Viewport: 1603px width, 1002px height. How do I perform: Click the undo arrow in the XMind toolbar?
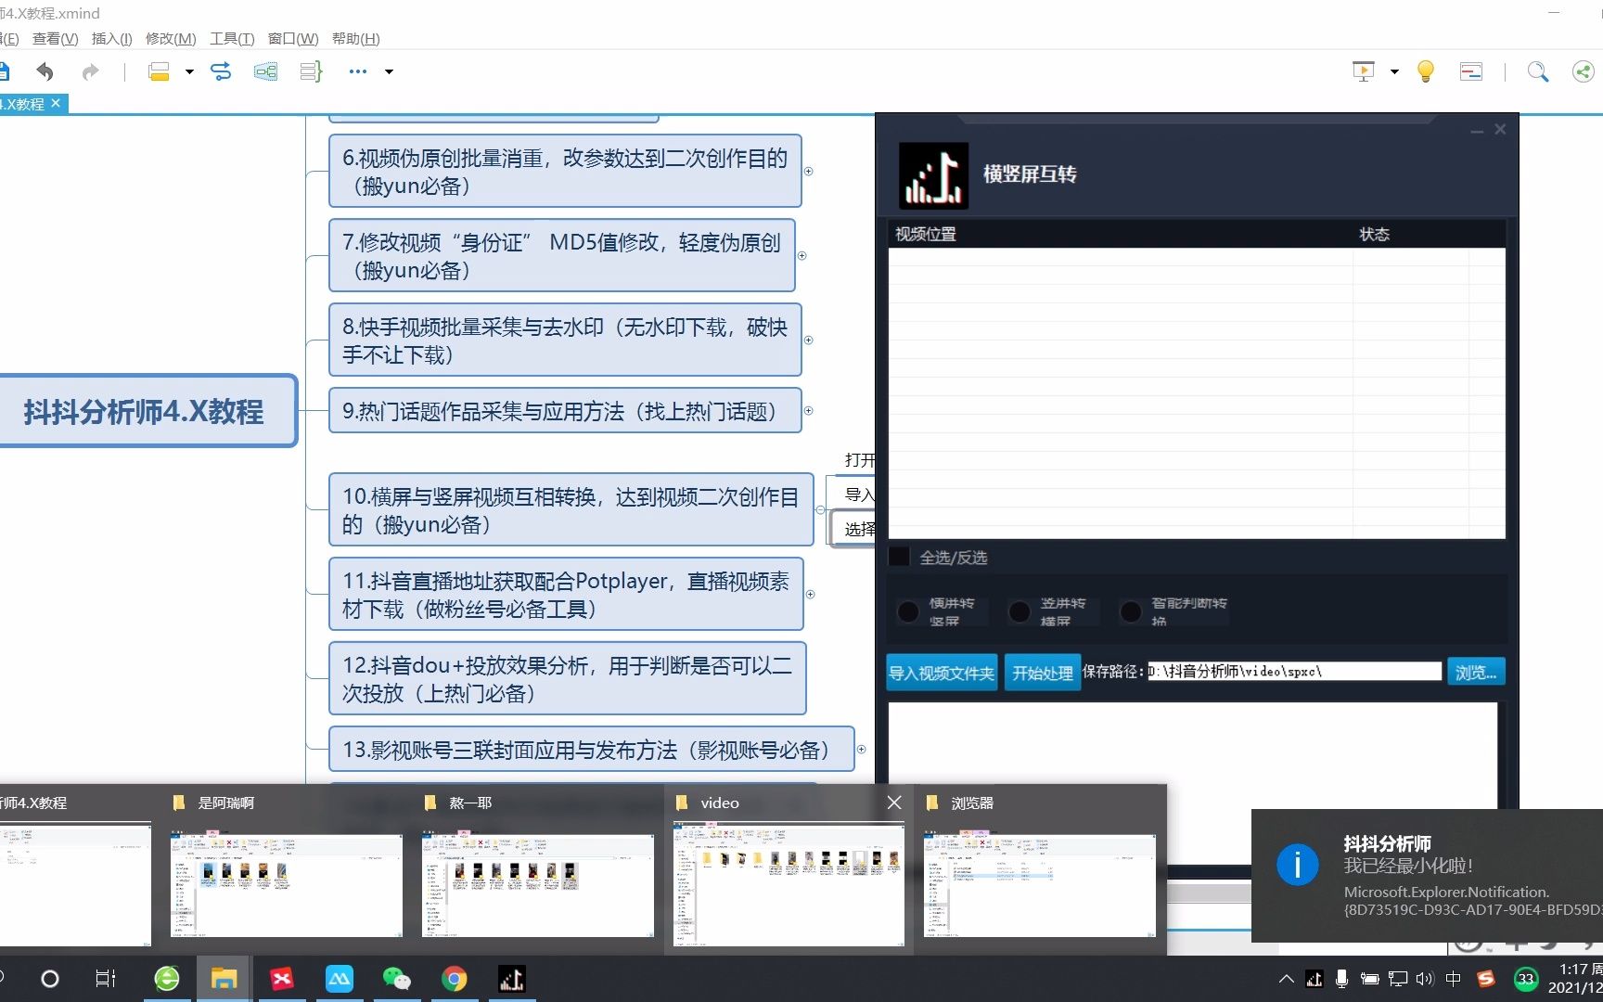45,71
